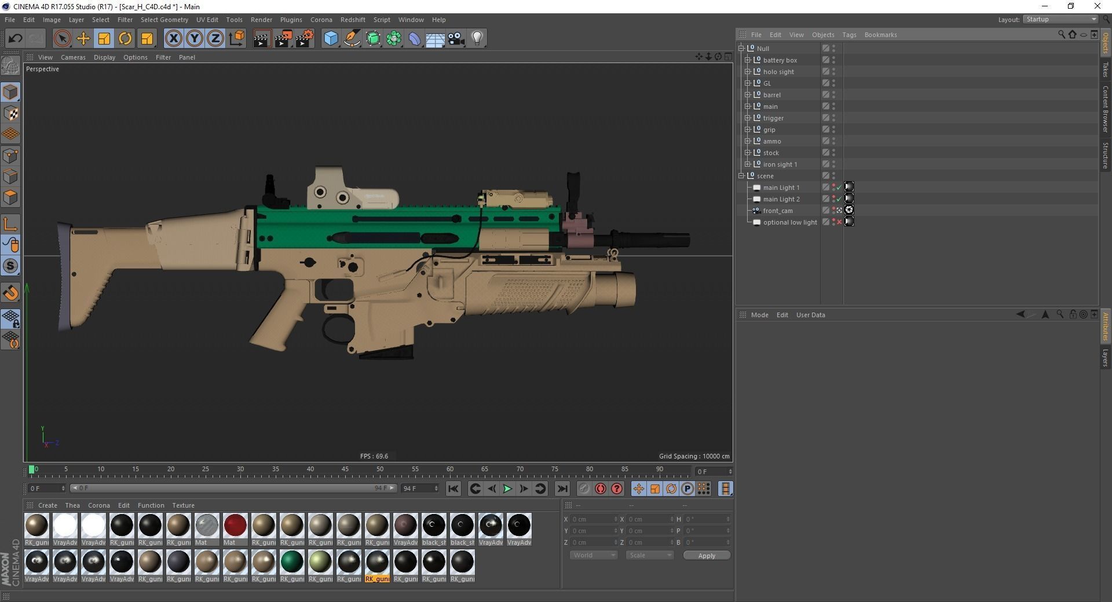Screen dimensions: 1112x602
Task: Expand the barrel object
Action: pos(747,95)
